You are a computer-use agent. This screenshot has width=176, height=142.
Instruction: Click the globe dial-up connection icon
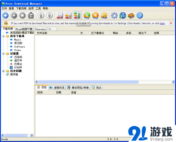(x=123, y=15)
